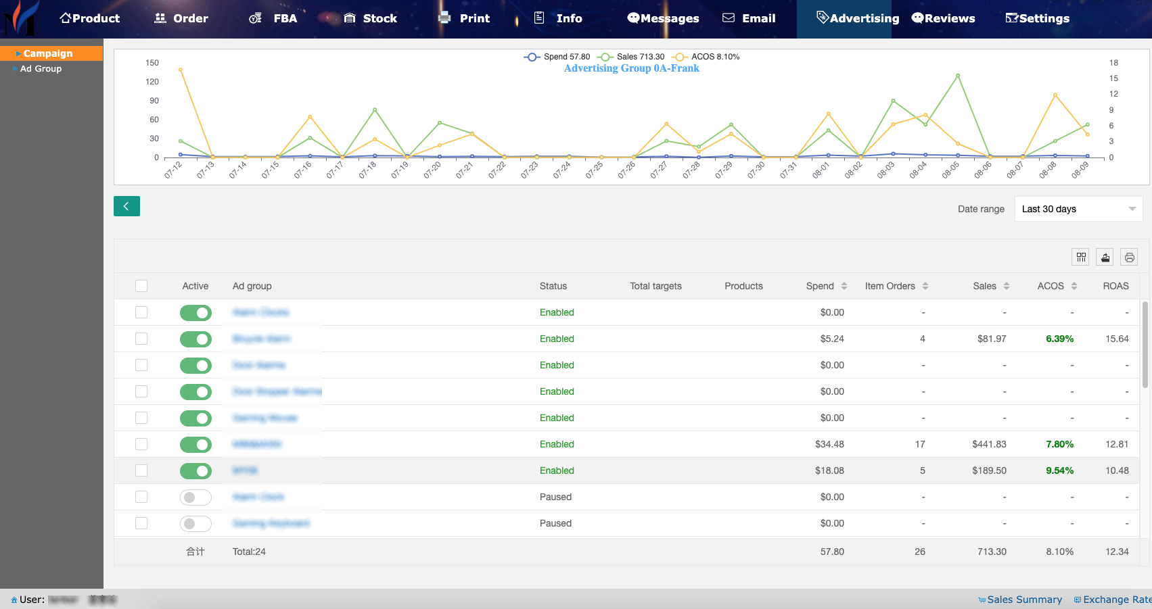Click the ACOS legend marker in the chart

pyautogui.click(x=679, y=57)
